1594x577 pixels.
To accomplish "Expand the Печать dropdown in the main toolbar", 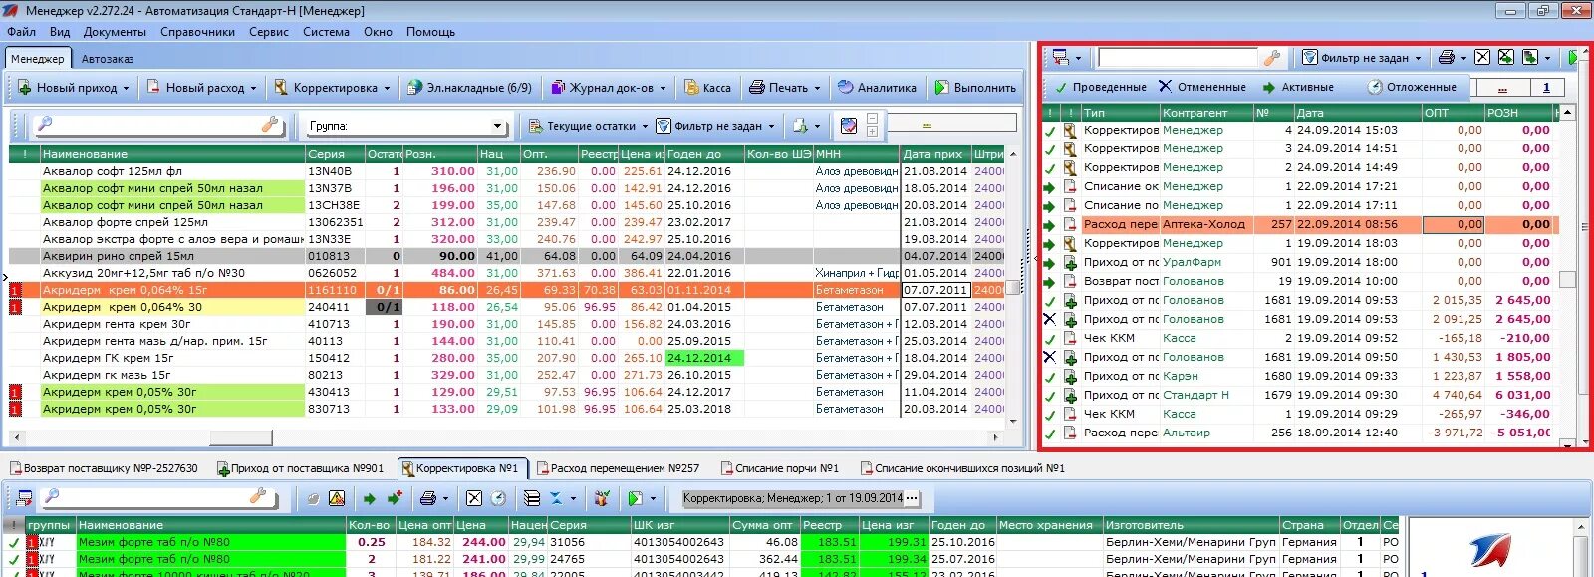I will click(x=817, y=89).
